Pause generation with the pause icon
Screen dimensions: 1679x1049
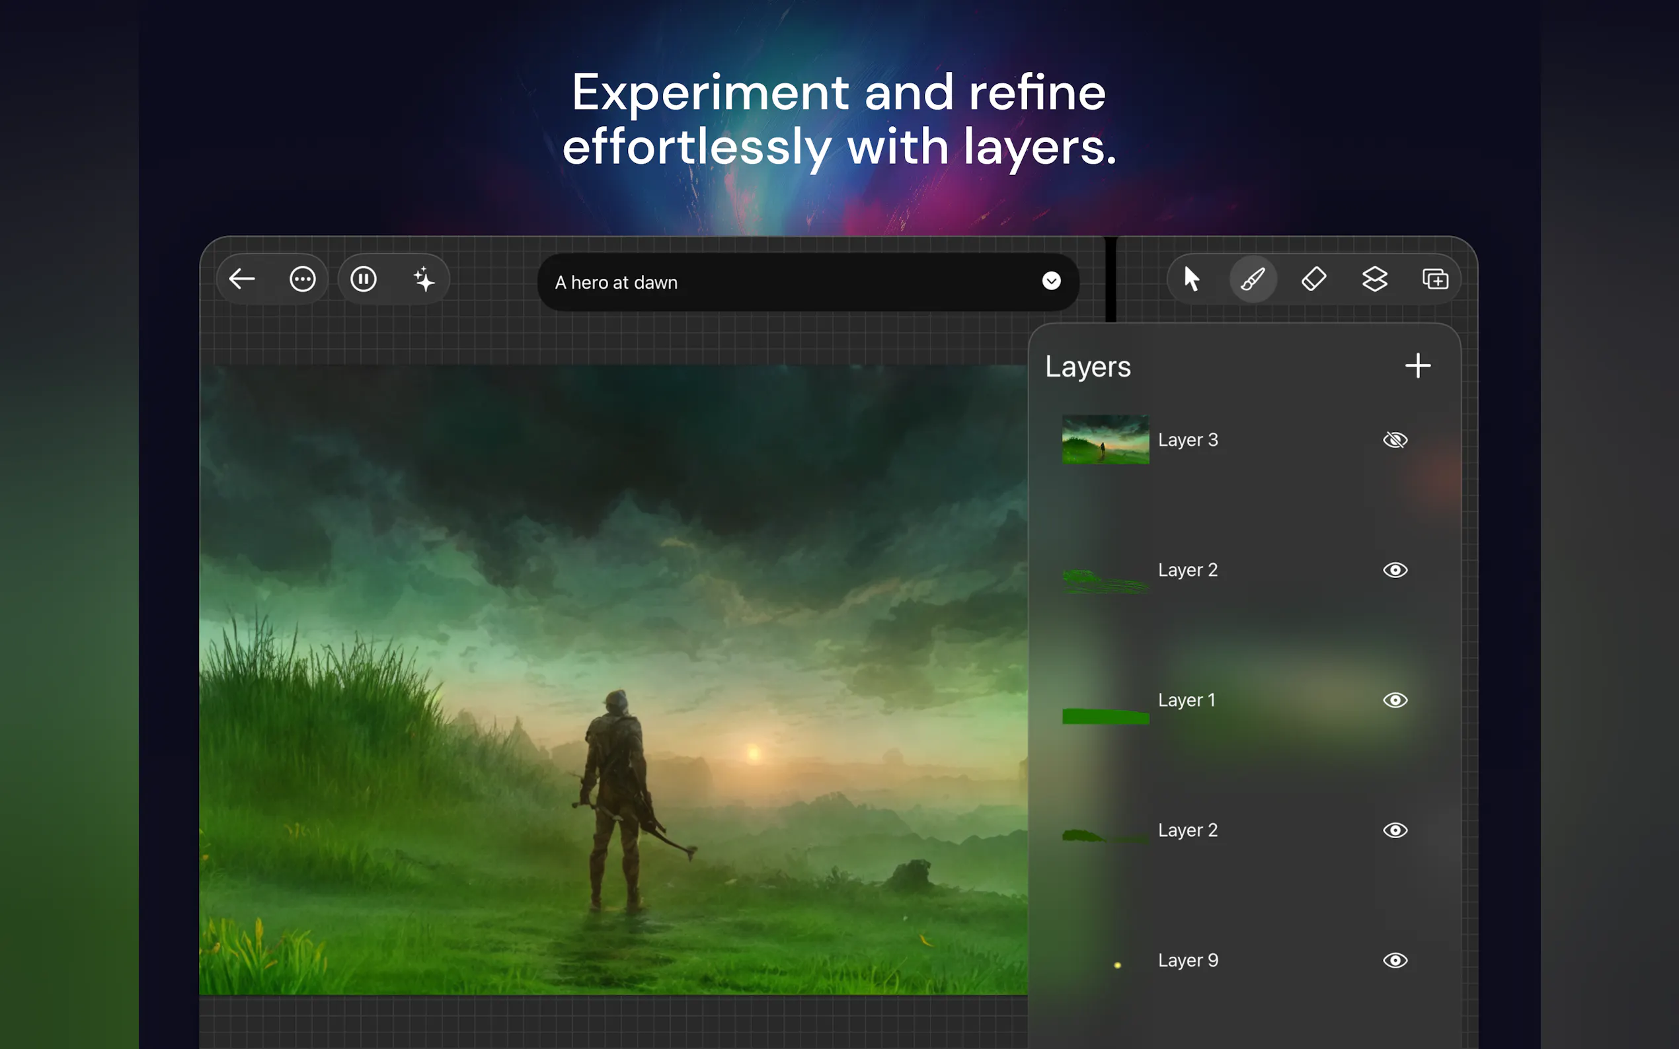click(x=363, y=279)
